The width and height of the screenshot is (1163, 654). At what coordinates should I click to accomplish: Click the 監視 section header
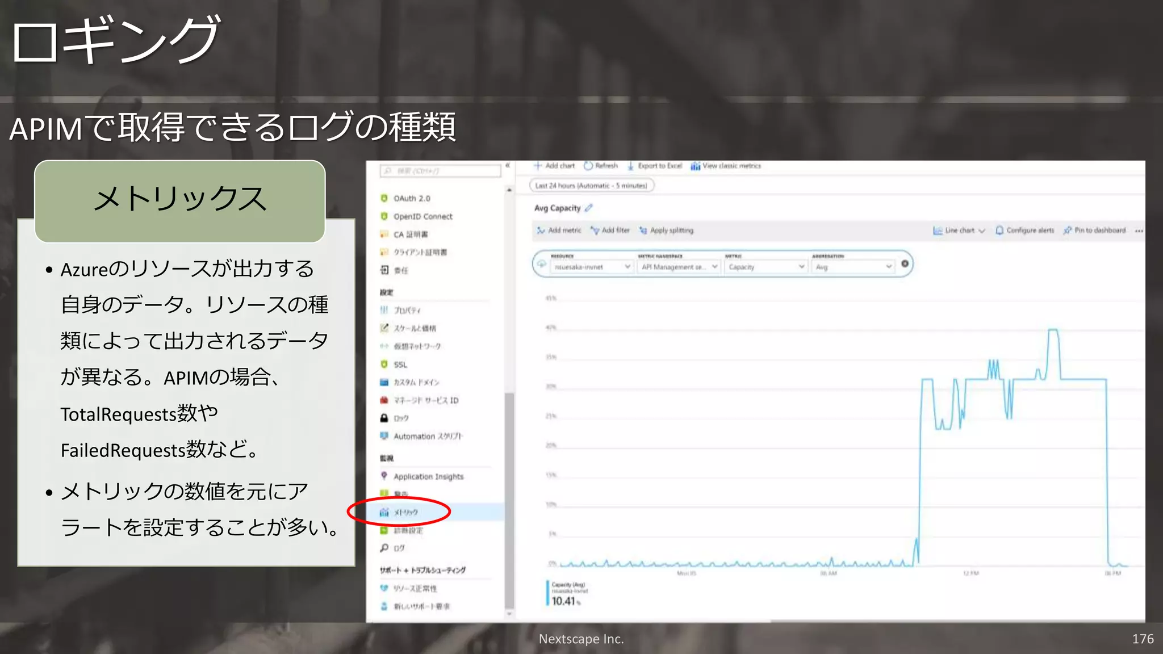[387, 458]
